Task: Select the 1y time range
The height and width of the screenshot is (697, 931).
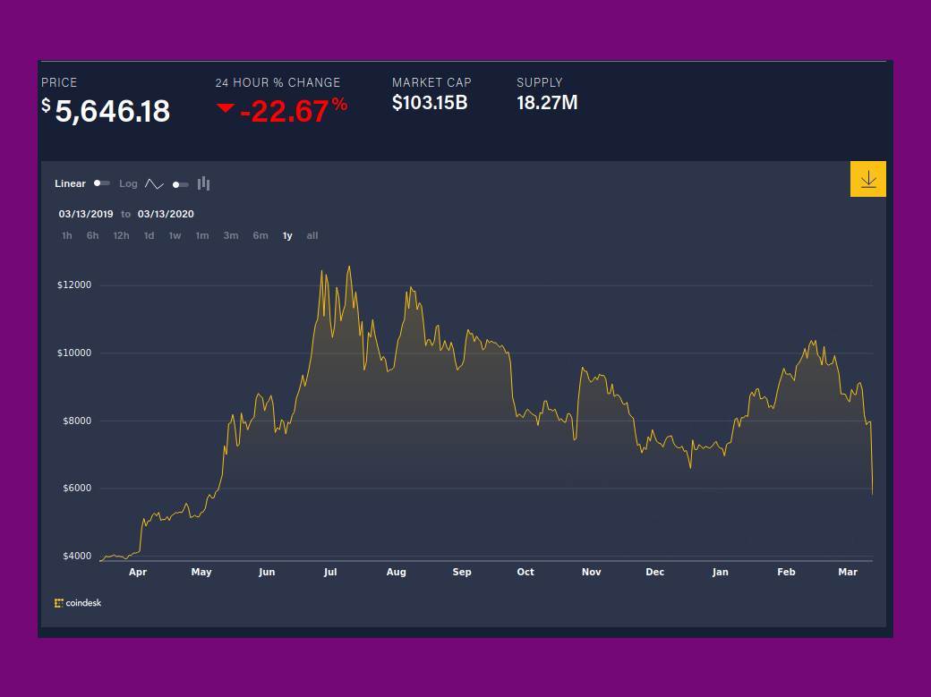Action: point(287,236)
